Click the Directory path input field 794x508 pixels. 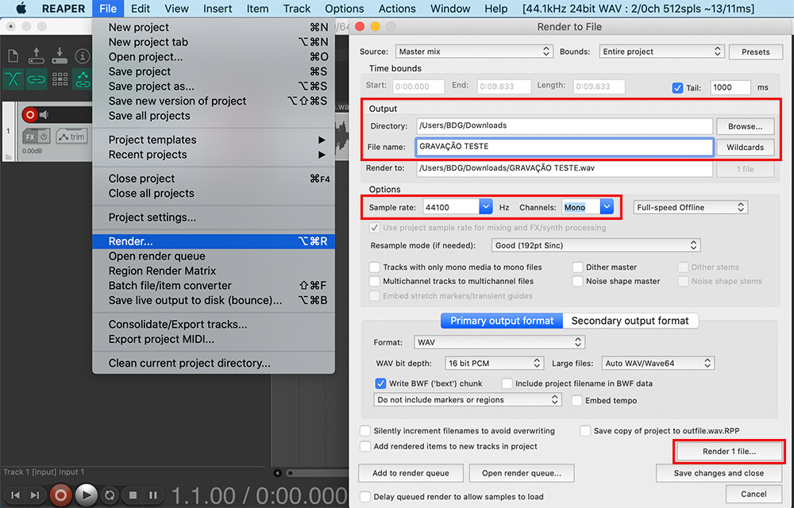[564, 126]
